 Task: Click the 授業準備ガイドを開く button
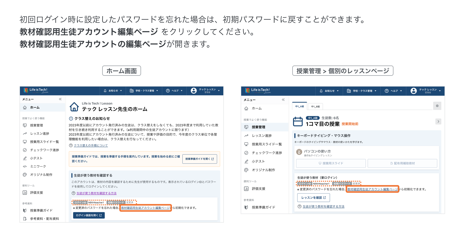click(x=200, y=159)
